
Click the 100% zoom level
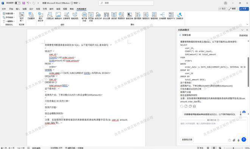247,148
